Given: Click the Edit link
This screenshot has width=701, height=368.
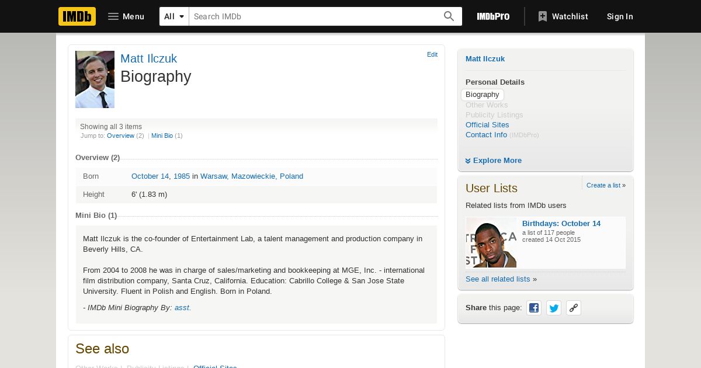Looking at the screenshot, I should click(432, 54).
